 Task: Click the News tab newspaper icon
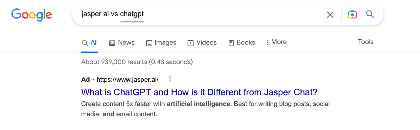pyautogui.click(x=112, y=43)
